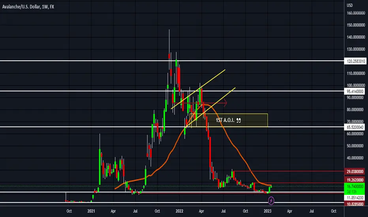
Task: Click the 50.0000000 price scale value
Action: click(x=356, y=146)
